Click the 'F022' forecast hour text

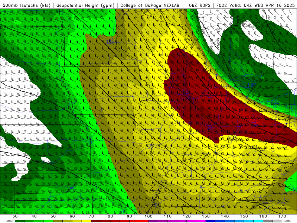pyautogui.click(x=222, y=6)
